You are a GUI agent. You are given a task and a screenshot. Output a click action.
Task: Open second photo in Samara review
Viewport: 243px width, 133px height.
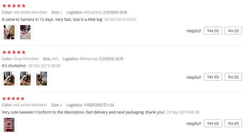26,32
